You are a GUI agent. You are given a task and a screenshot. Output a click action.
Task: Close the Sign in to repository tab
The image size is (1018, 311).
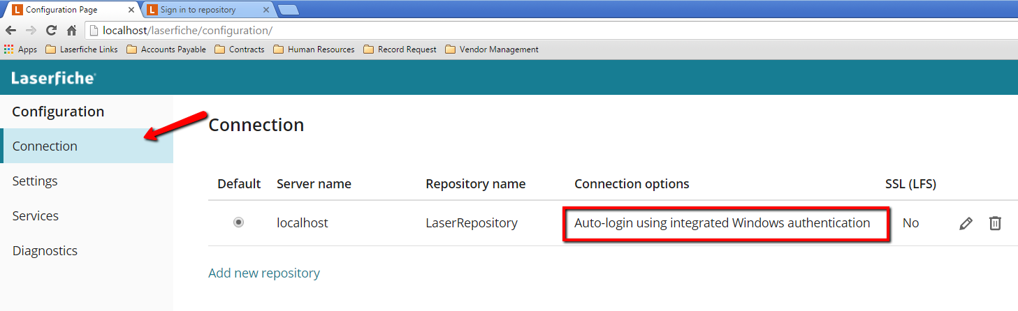pyautogui.click(x=266, y=10)
